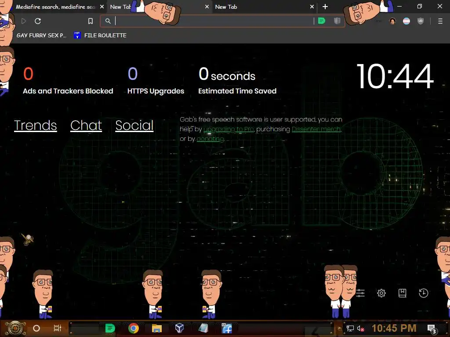Close the last New Tab
This screenshot has height=337, width=450.
point(312,7)
